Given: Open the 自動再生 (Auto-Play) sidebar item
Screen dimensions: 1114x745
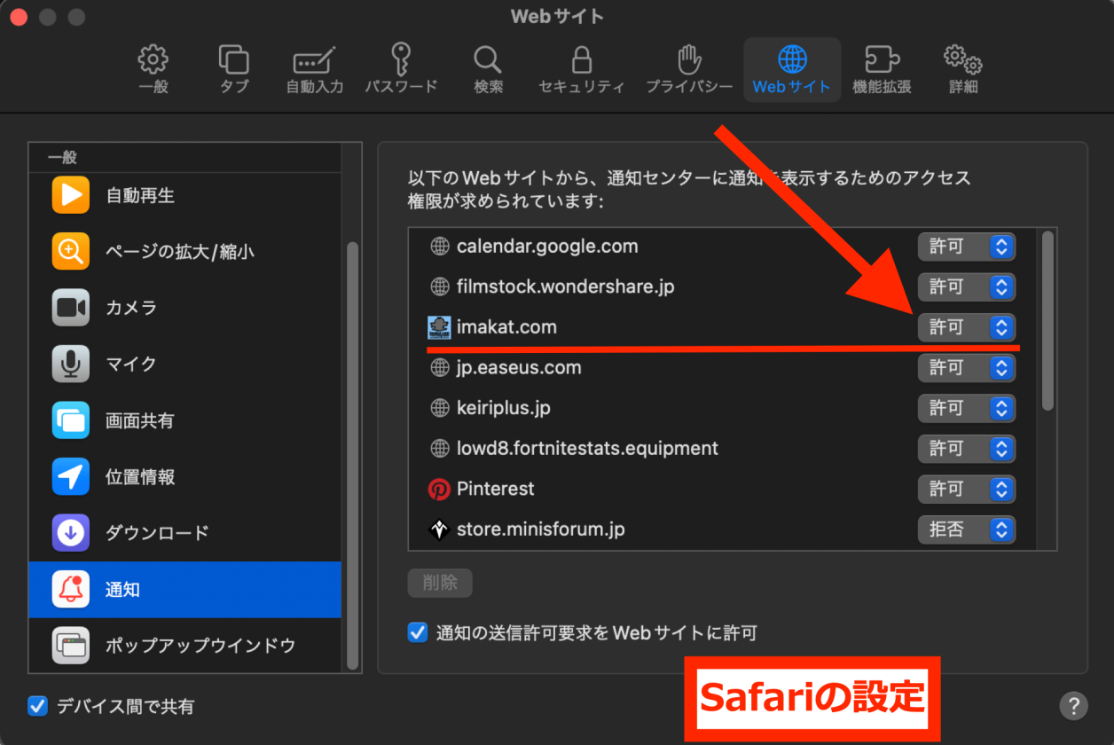Looking at the screenshot, I should pyautogui.click(x=140, y=195).
